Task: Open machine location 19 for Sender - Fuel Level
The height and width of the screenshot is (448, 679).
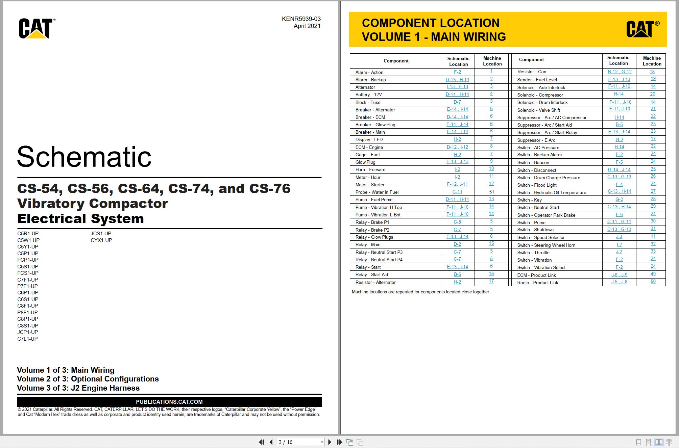Action: coord(653,79)
